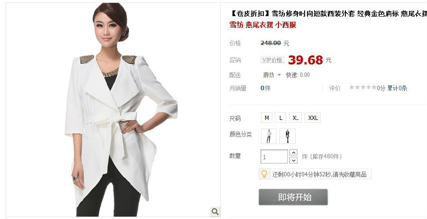The width and height of the screenshot is (427, 219).
Task: Click the red 雪纺 燕尾衣摆 小西服 subtitle
Action: point(262,25)
